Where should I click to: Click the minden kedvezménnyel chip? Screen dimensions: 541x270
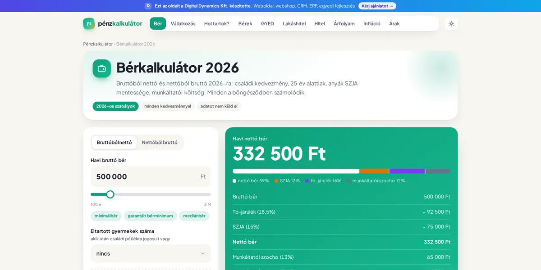click(x=168, y=106)
